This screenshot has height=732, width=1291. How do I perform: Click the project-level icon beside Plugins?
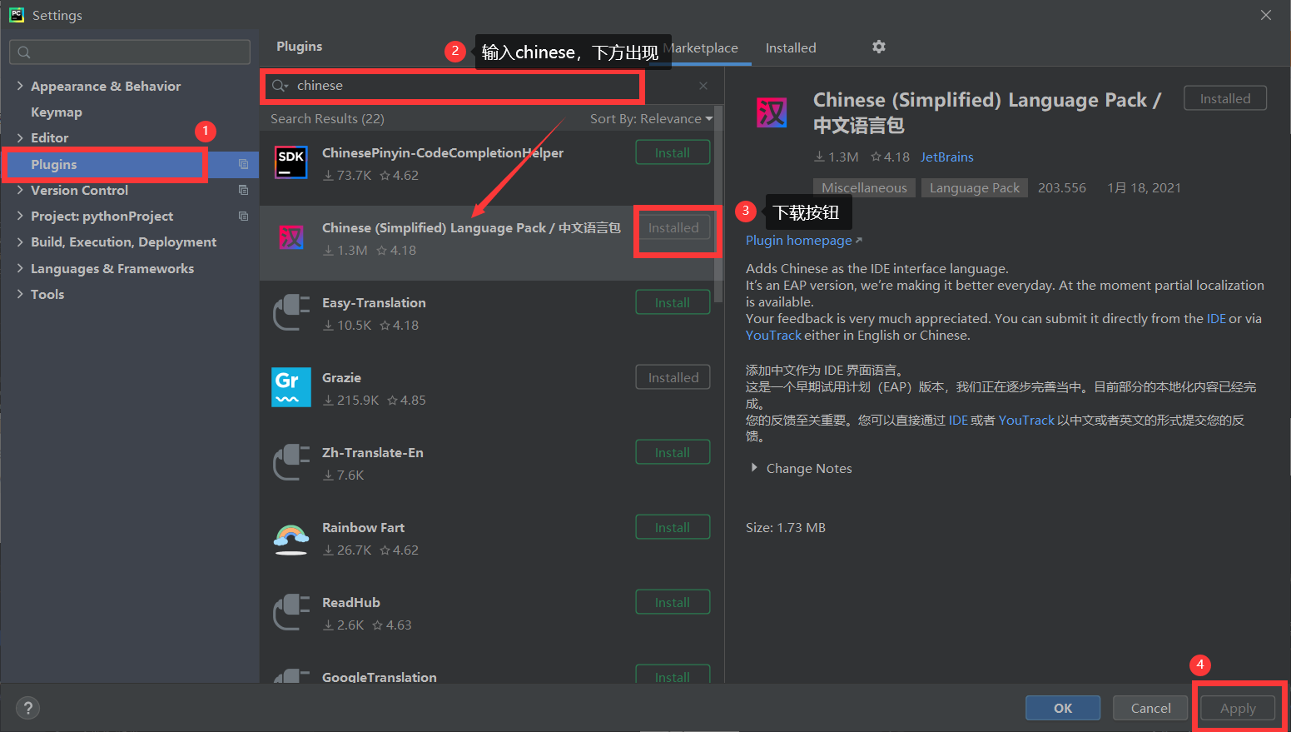[x=243, y=164]
